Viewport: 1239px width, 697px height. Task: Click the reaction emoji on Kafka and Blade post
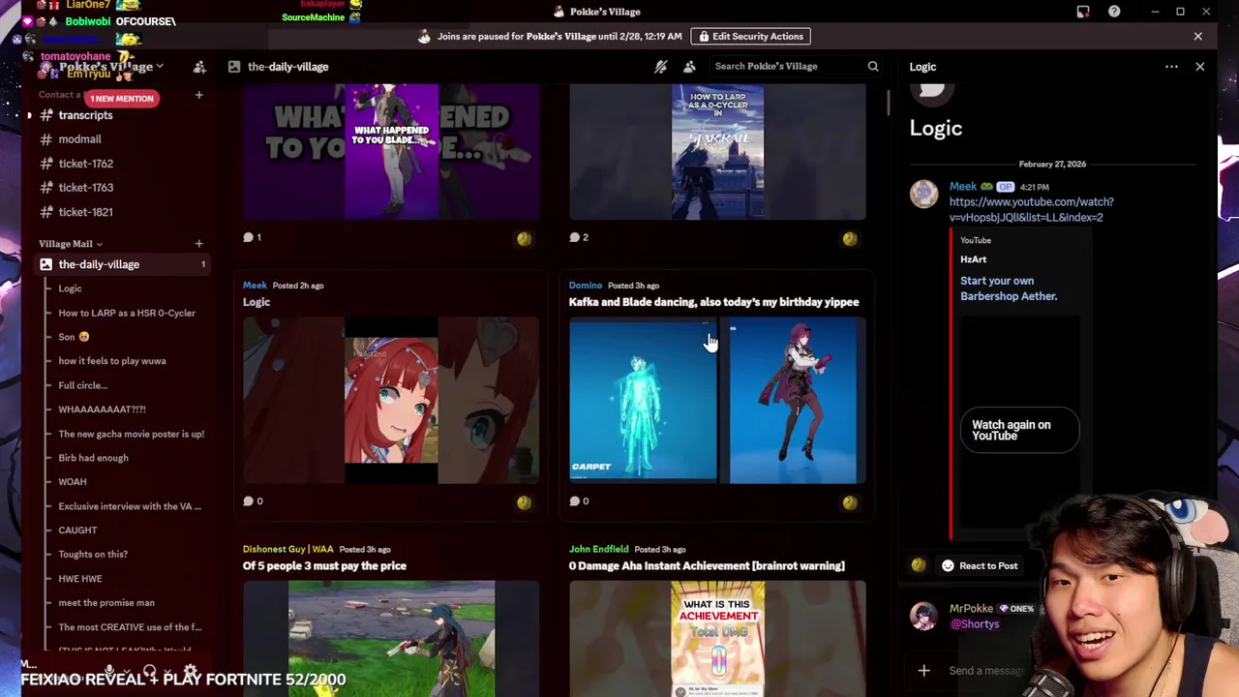point(850,501)
